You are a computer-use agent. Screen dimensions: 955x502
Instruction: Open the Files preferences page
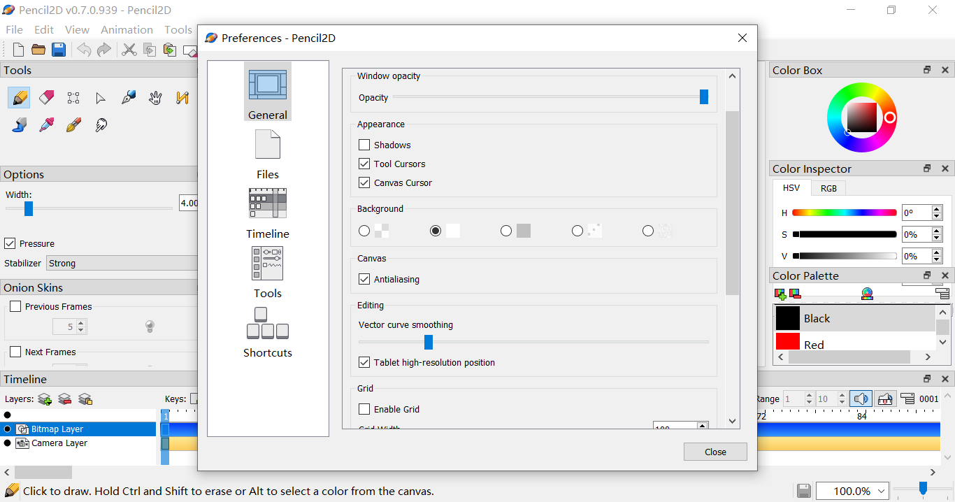point(268,155)
